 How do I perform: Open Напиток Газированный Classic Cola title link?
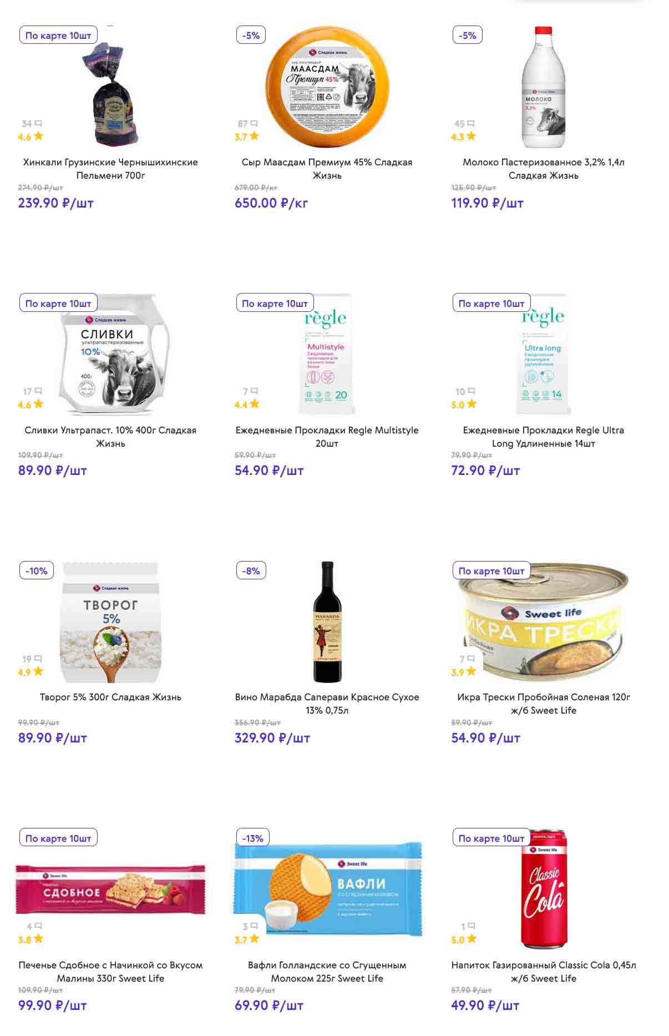click(543, 971)
